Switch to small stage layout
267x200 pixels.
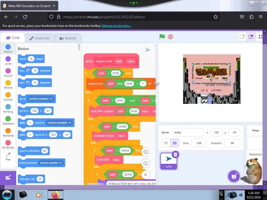pos(242,37)
